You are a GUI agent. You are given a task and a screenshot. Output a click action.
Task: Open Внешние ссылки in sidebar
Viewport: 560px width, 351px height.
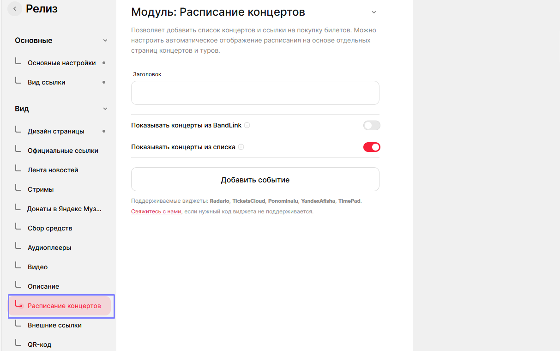pos(54,325)
